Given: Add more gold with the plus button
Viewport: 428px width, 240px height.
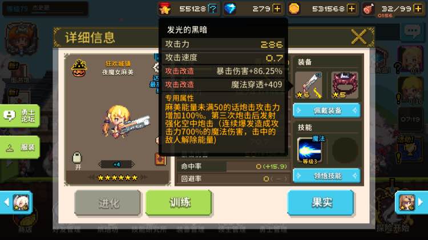Looking at the screenshot, I should pyautogui.click(x=352, y=9).
